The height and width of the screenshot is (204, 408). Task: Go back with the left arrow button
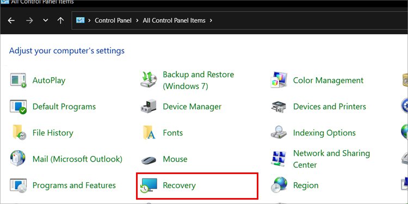[x=11, y=20]
